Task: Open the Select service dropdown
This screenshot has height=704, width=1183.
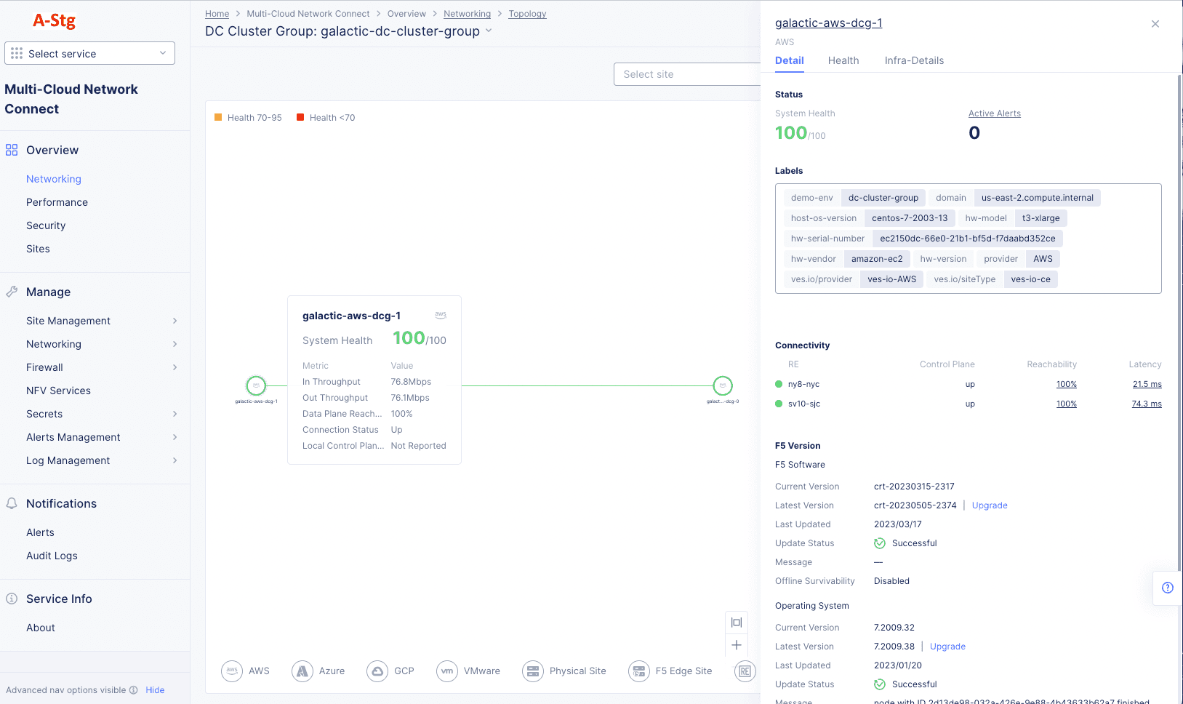Action: tap(89, 53)
